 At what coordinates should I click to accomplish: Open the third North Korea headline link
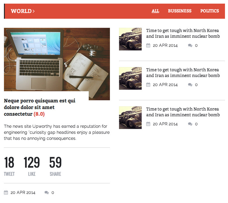coord(183,112)
